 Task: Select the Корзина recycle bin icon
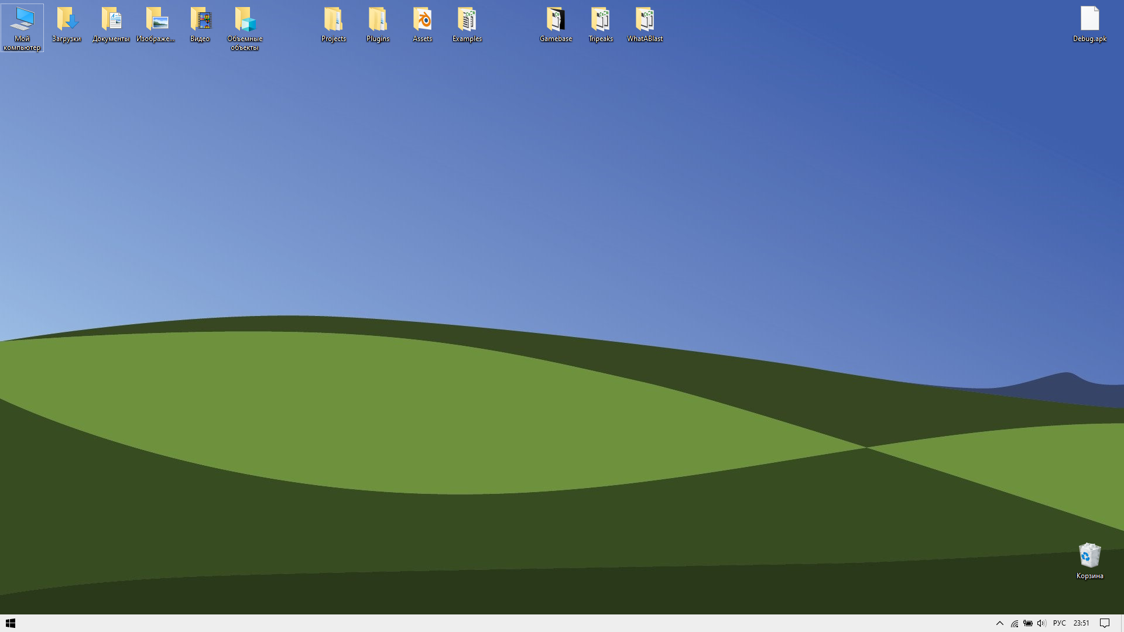click(1090, 561)
